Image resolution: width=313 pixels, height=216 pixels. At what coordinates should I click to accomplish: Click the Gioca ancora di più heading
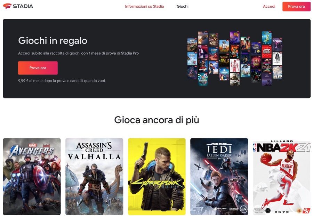[x=157, y=120]
